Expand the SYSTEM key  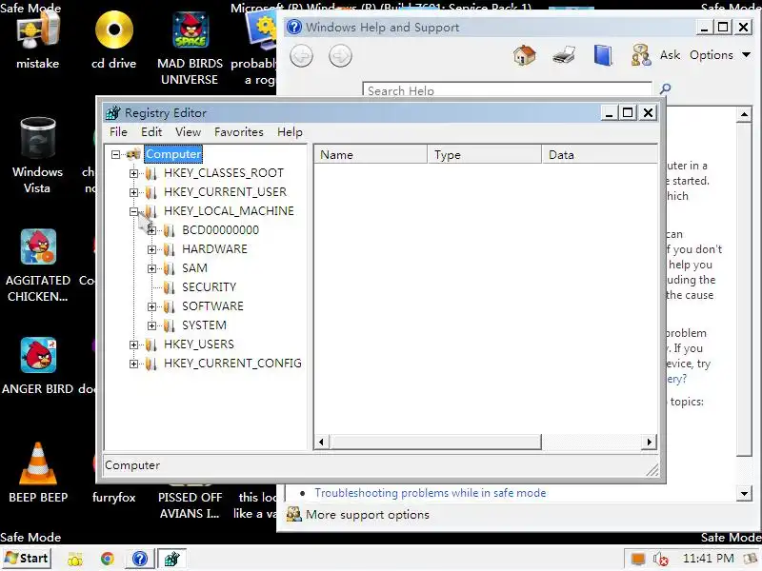151,325
